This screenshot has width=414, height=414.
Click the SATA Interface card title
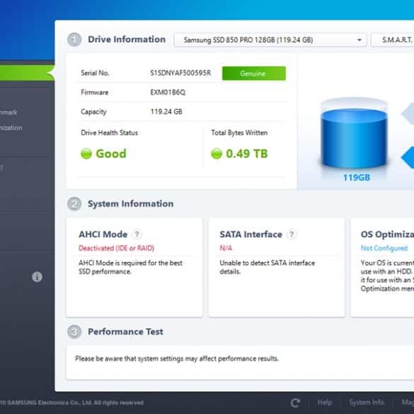click(251, 234)
